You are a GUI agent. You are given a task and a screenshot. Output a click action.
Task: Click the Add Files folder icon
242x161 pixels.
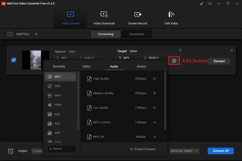(10, 34)
